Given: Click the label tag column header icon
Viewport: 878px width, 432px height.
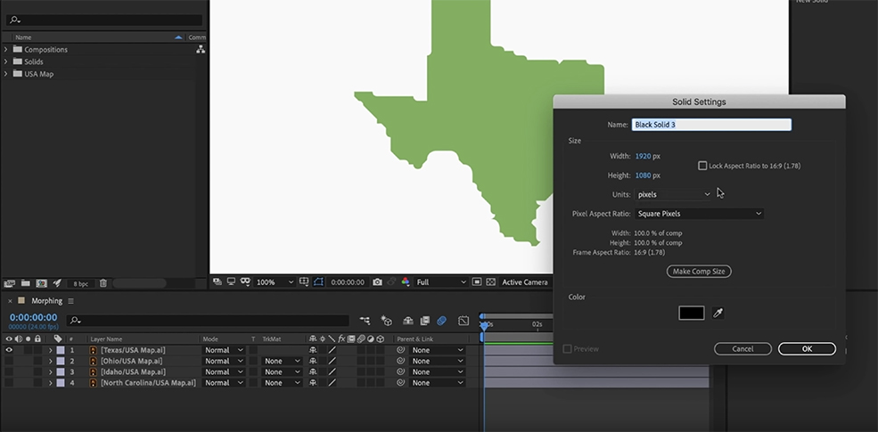Looking at the screenshot, I should coord(58,338).
